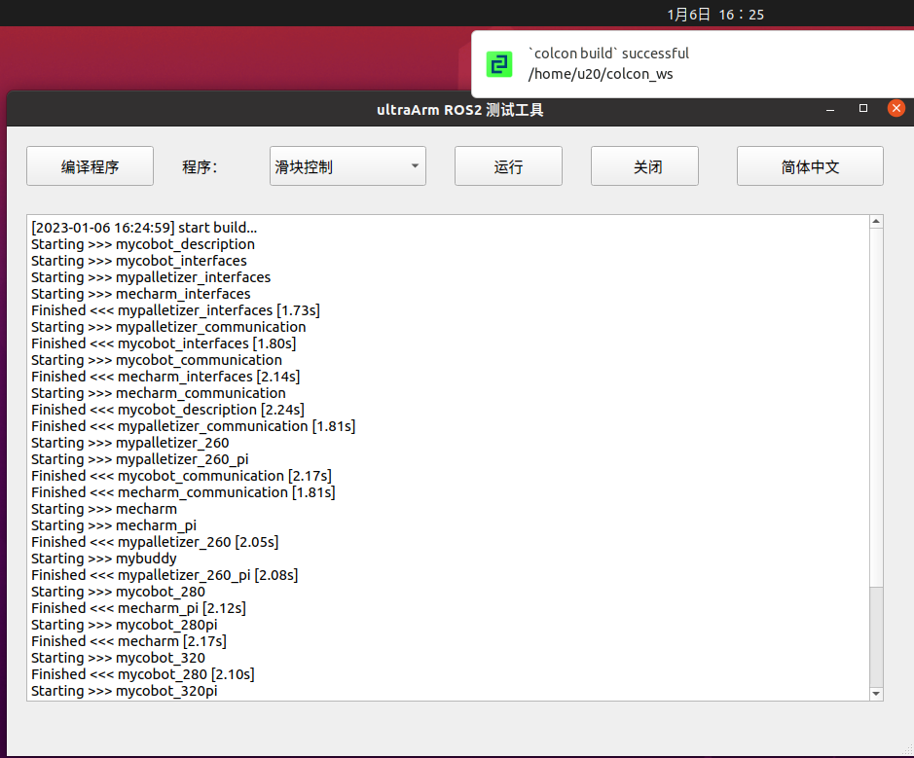Click log line 'Starting >>> mycobot_280pi'

coord(125,625)
